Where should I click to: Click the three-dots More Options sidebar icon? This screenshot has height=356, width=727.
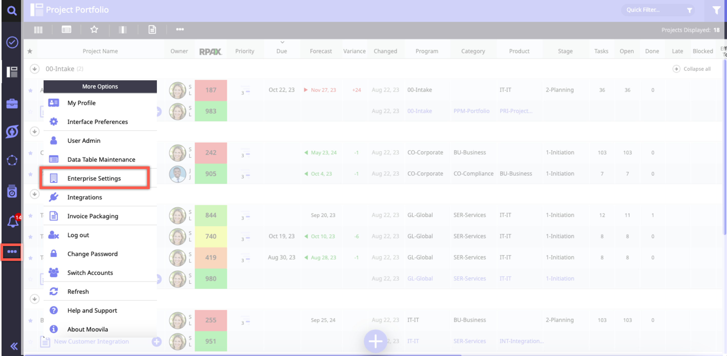[12, 251]
